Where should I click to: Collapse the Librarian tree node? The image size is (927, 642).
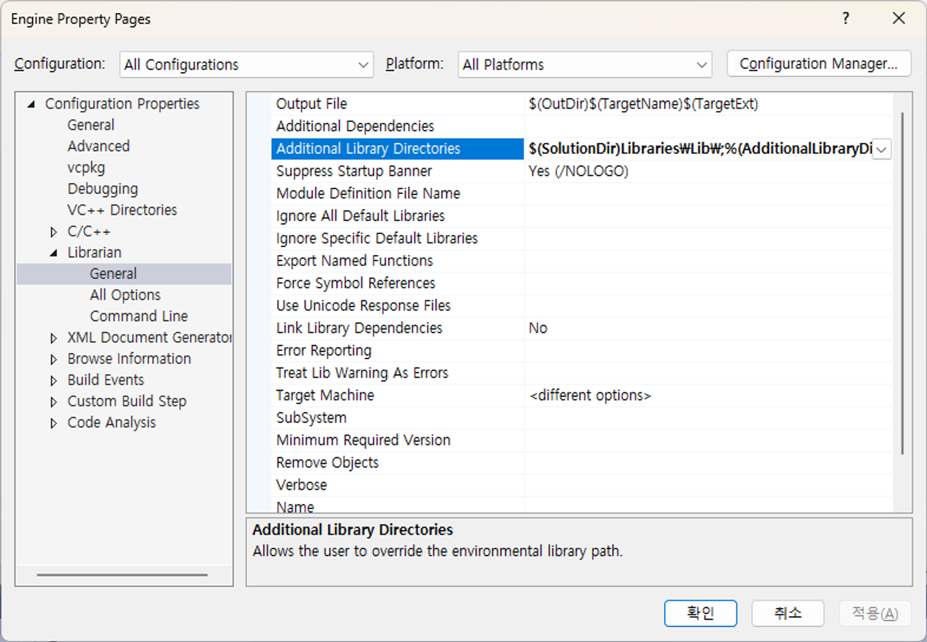tap(53, 253)
